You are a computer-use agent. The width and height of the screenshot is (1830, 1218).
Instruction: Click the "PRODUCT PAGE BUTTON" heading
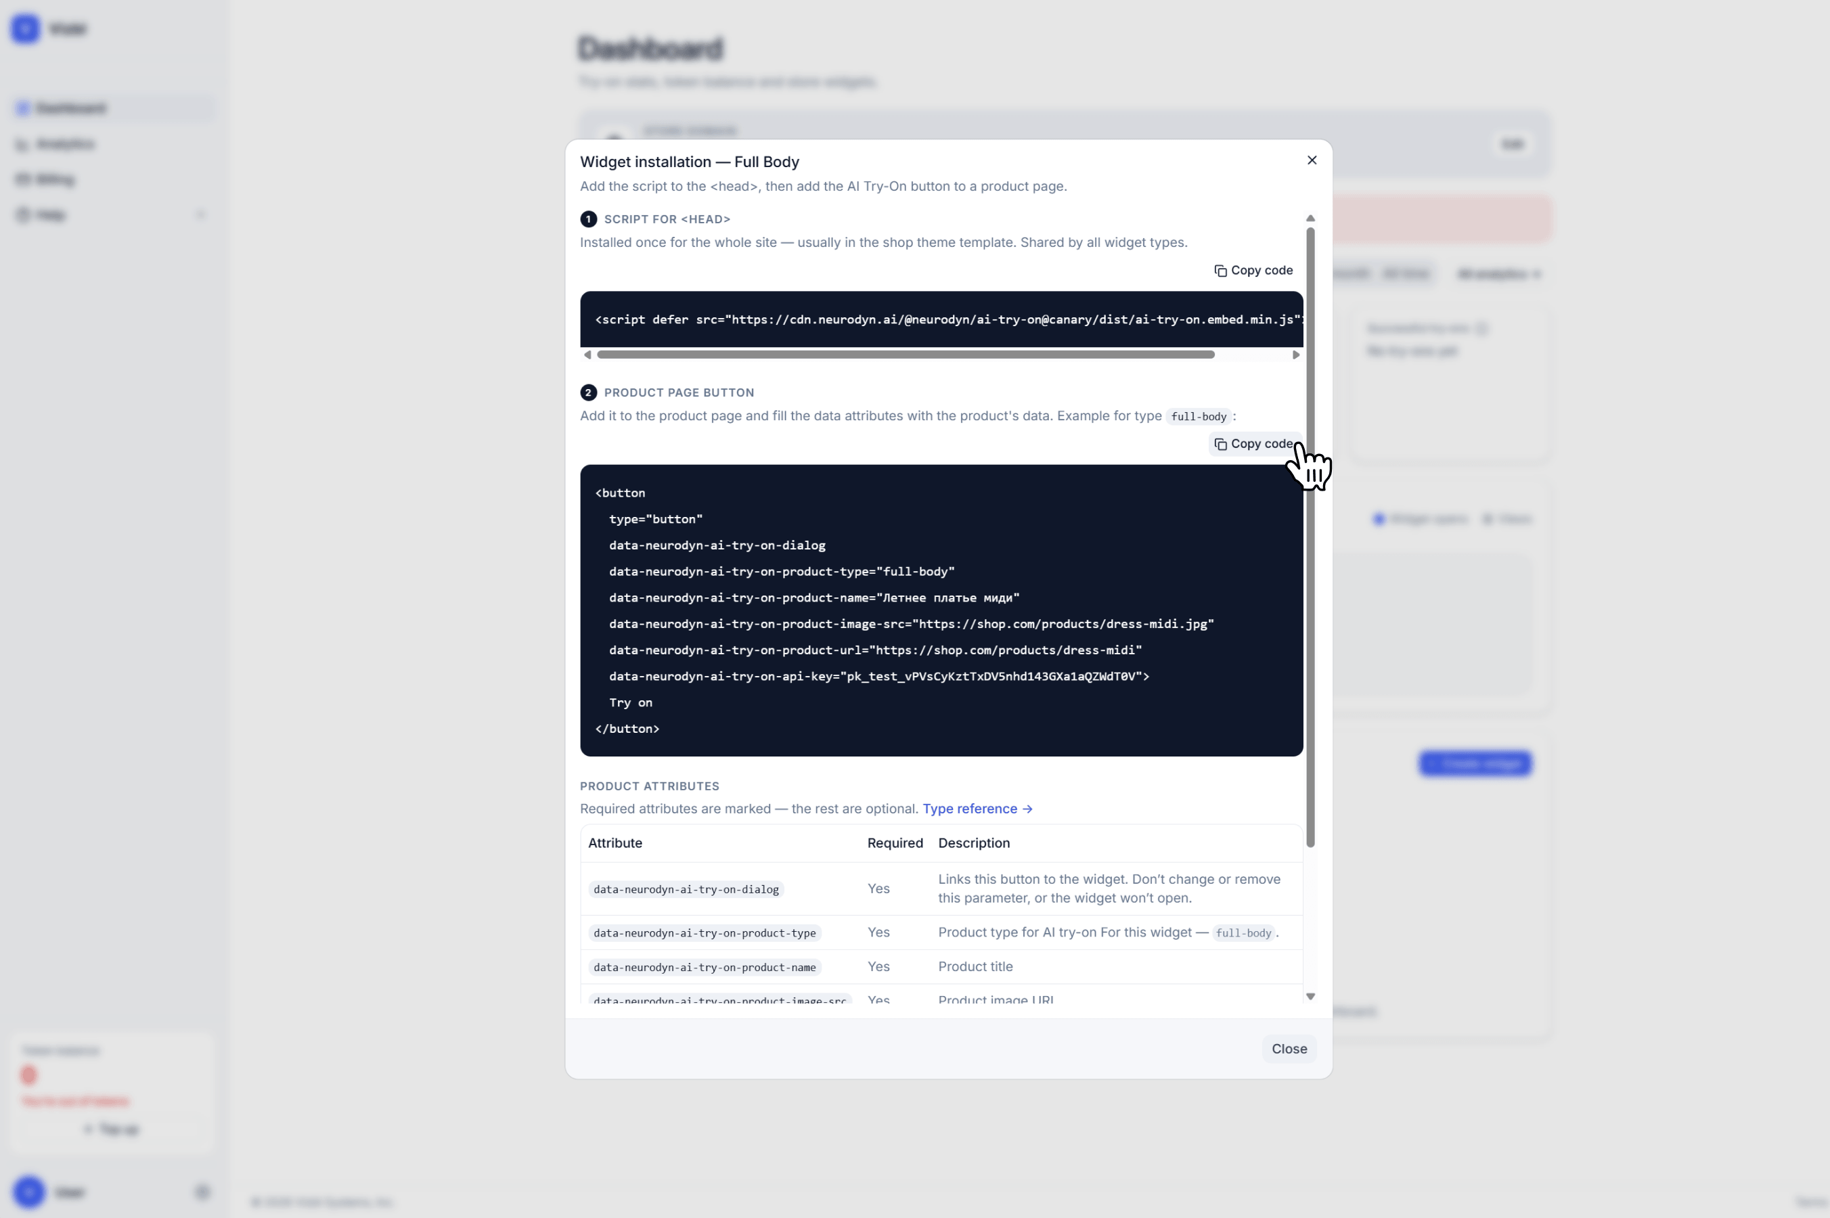point(679,392)
